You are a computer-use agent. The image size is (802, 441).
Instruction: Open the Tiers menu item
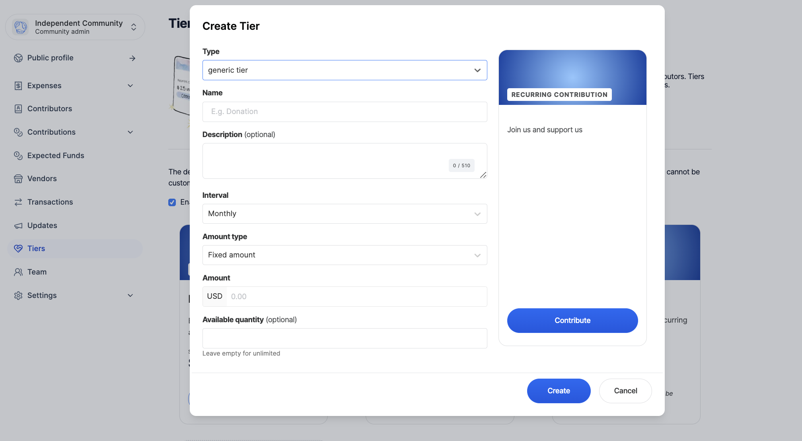(x=36, y=249)
